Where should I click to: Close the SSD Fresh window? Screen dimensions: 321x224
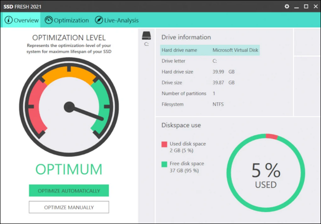pyautogui.click(x=315, y=6)
